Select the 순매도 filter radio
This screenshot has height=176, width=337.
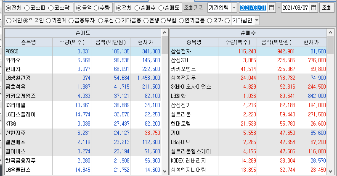(161, 8)
